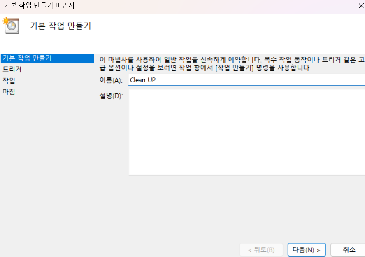
Task: Click the 설명(D): label
Action: (111, 96)
